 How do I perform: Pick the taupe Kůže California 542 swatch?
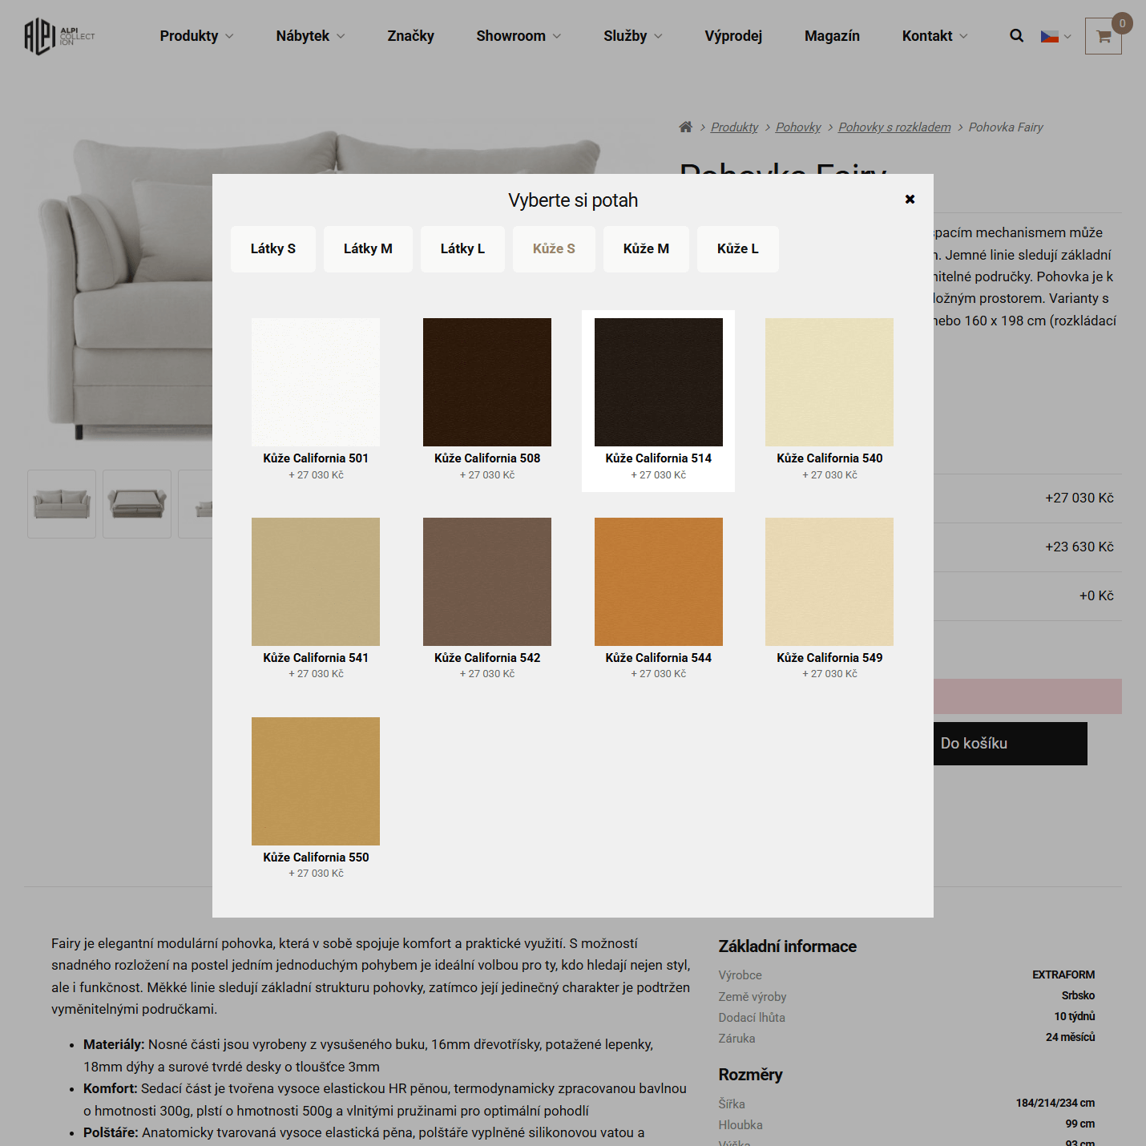pos(487,582)
